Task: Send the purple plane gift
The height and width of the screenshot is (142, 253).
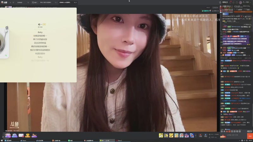Action: pyautogui.click(x=187, y=135)
